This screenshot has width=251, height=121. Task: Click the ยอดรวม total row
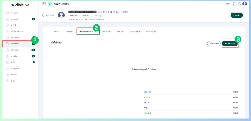pos(191,92)
